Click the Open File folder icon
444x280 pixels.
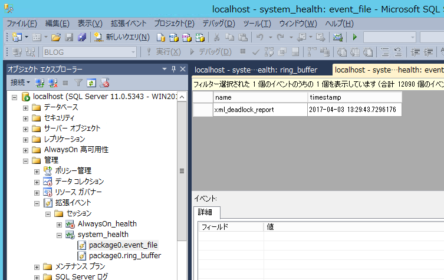[x=56, y=37]
